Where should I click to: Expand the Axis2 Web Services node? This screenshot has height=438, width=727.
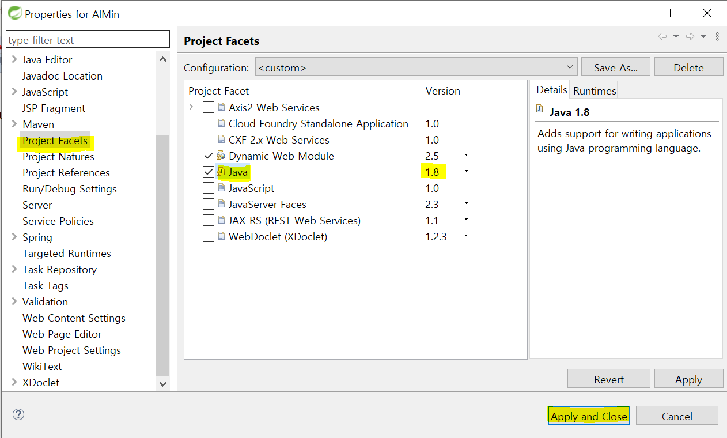(191, 107)
